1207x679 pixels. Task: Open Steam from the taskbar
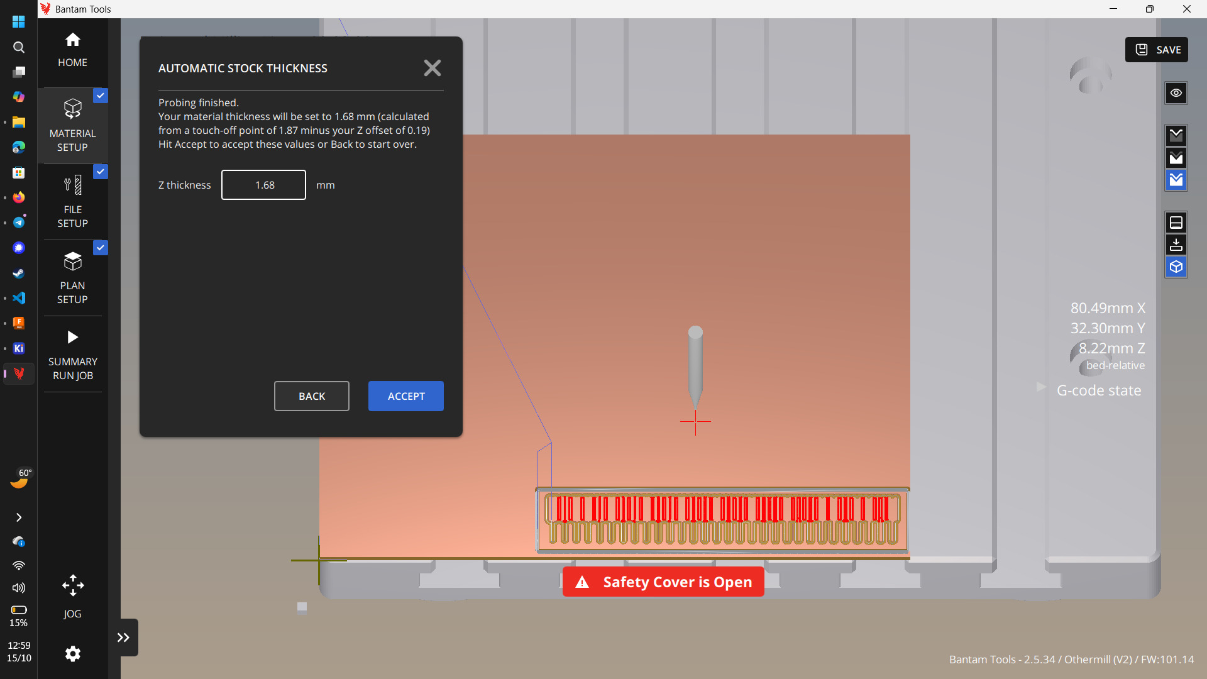coord(19,273)
